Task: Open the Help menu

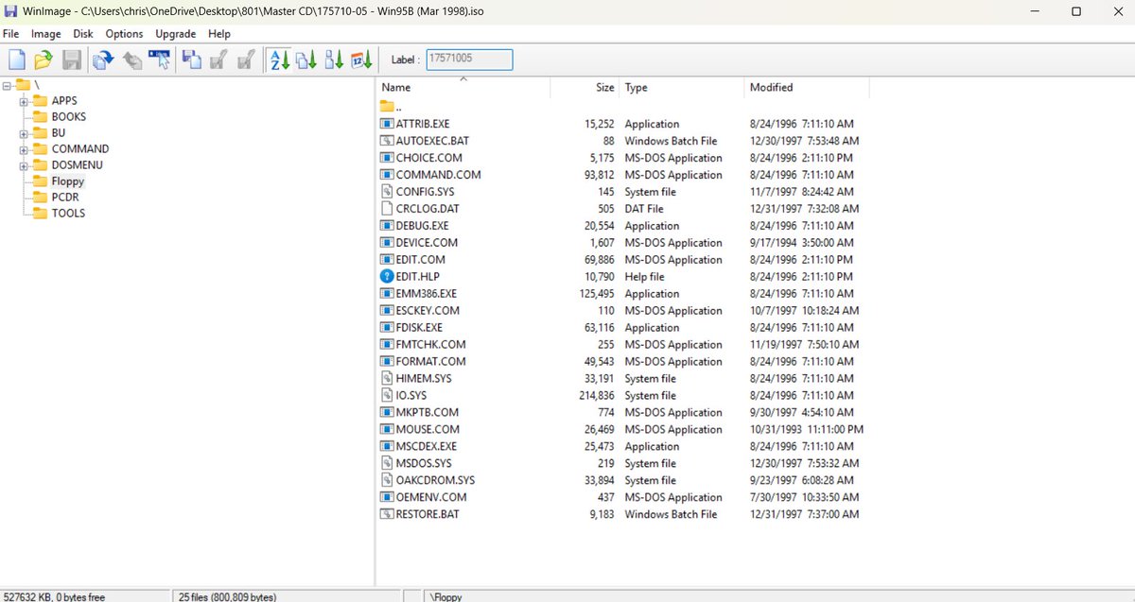Action: point(218,34)
